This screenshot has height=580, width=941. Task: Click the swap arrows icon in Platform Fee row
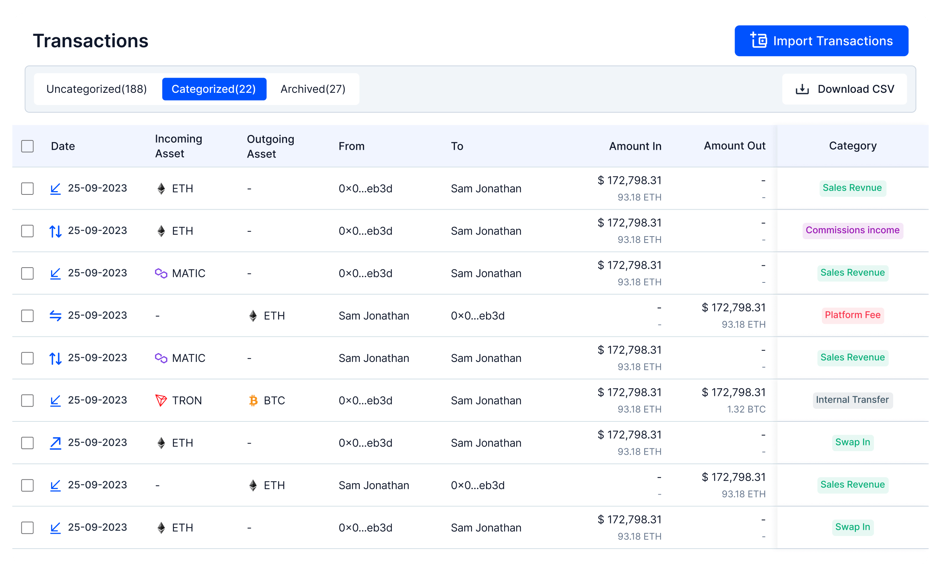pyautogui.click(x=55, y=316)
